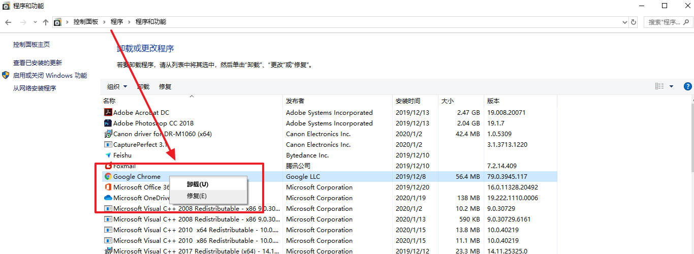Open the help question mark icon

[x=688, y=86]
